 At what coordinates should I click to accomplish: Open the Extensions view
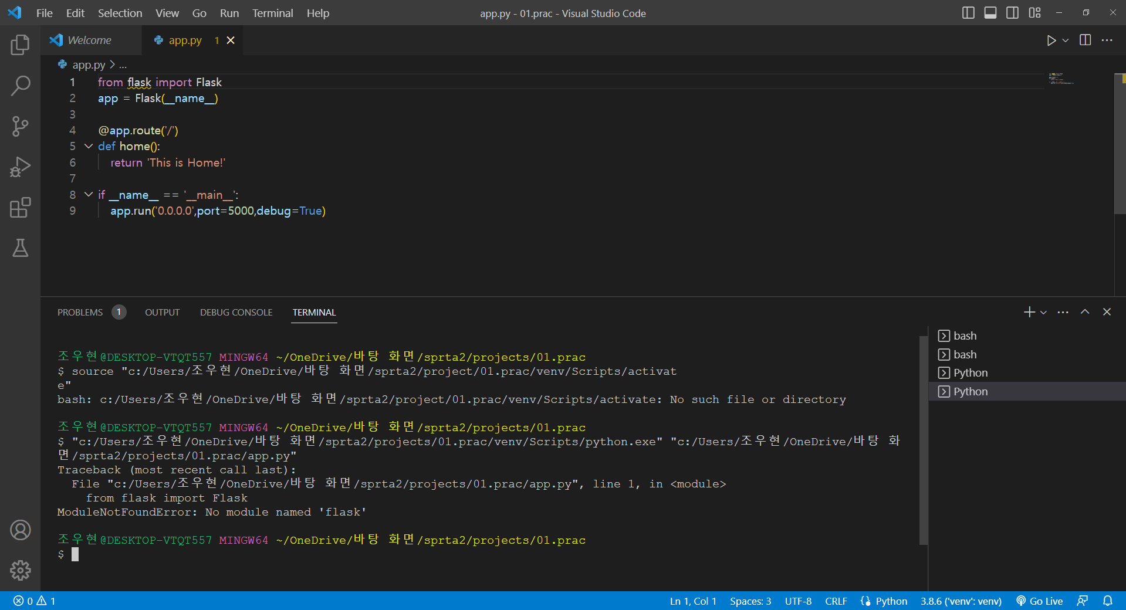click(x=20, y=208)
